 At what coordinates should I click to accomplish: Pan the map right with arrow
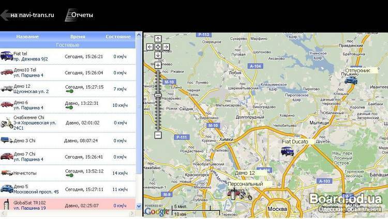(166, 46)
